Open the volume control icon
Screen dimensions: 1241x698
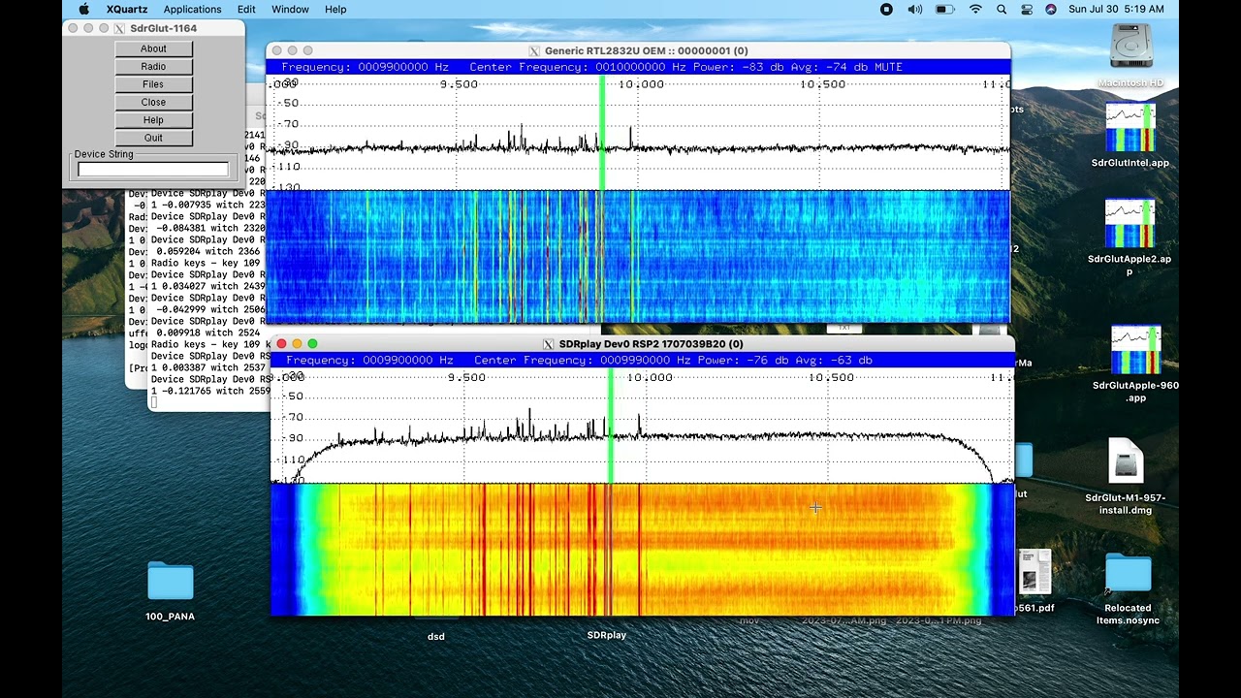pyautogui.click(x=915, y=9)
